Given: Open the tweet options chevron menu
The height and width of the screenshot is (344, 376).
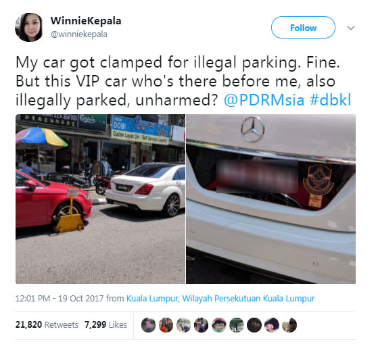Looking at the screenshot, I should coord(351,28).
